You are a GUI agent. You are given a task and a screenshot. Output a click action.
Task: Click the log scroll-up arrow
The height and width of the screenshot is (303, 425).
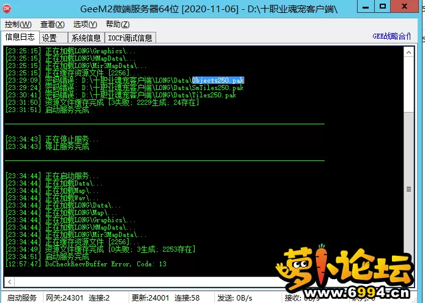[x=408, y=52]
